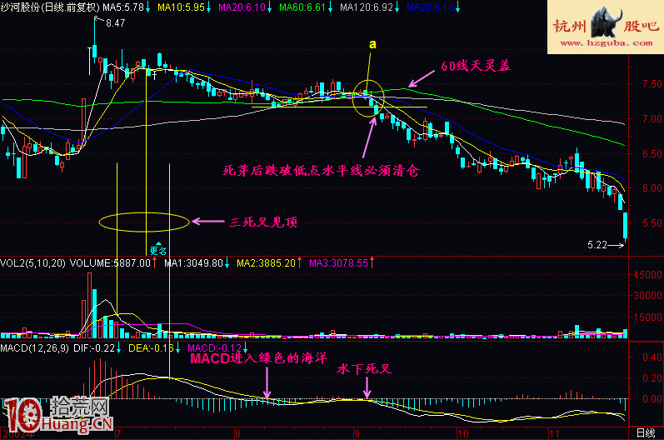Click the 0.40 MACD axis label
This screenshot has width=664, height=440.
tap(652, 357)
